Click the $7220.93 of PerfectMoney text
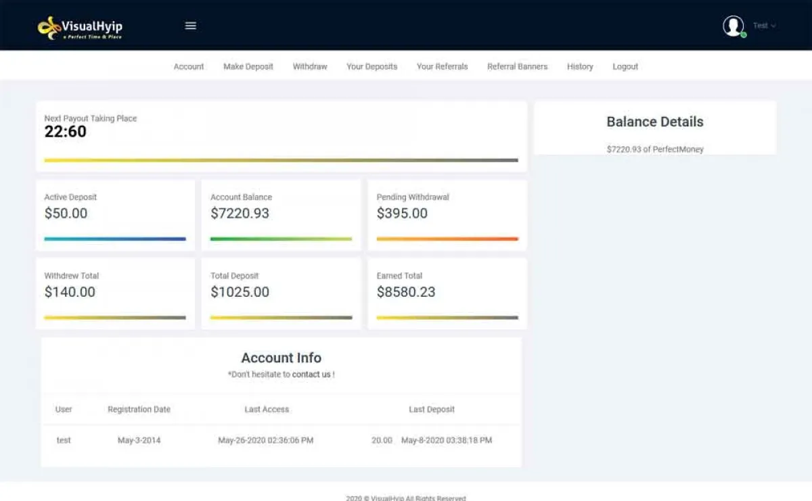 655,149
